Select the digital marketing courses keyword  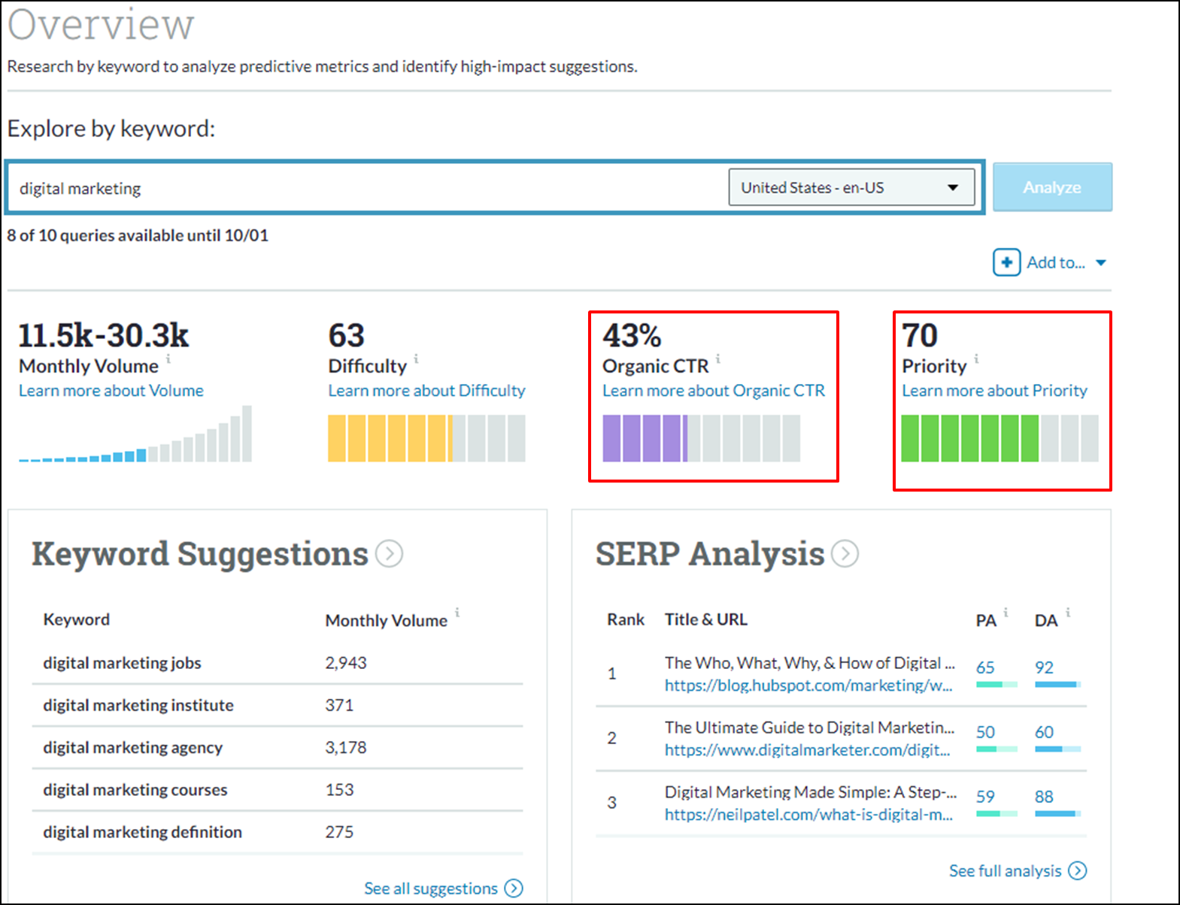tap(135, 789)
